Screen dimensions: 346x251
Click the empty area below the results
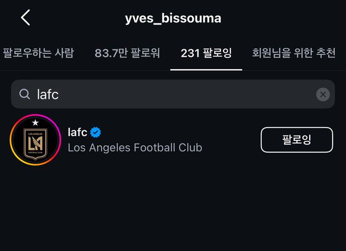pyautogui.click(x=173, y=213)
